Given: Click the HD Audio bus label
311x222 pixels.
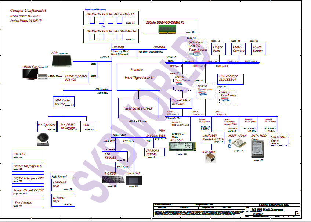Looking at the screenshot, I should 102,89.
